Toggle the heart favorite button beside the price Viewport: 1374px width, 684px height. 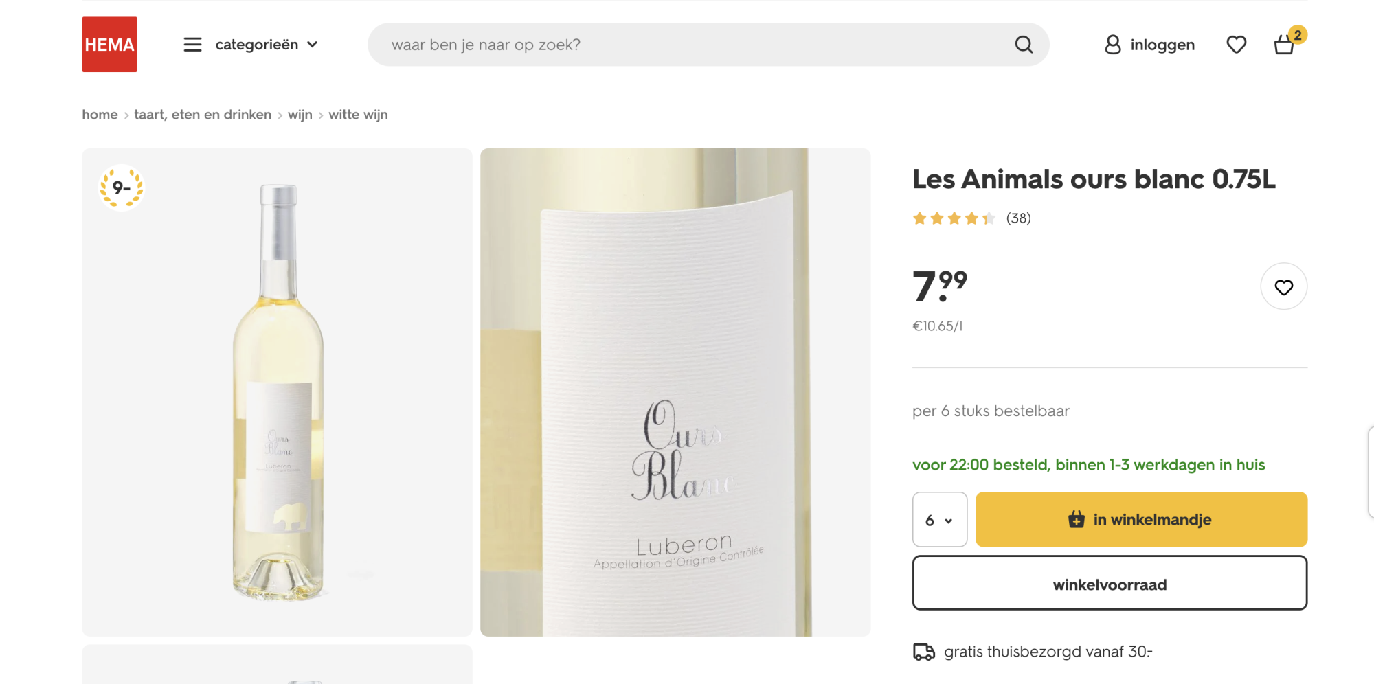(1283, 286)
